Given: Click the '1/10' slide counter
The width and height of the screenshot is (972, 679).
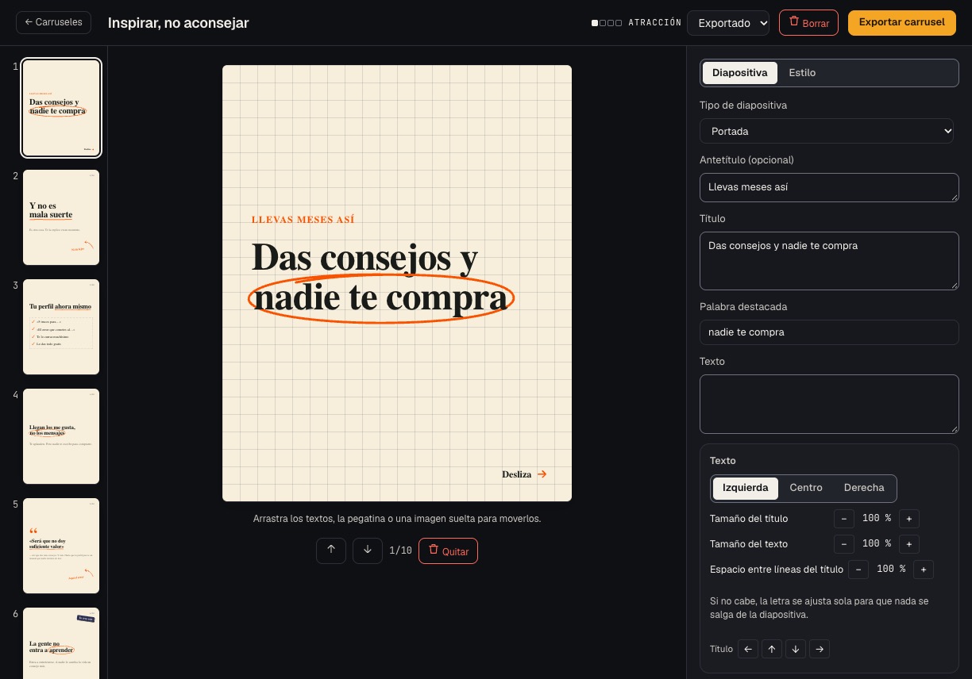Looking at the screenshot, I should 400,550.
